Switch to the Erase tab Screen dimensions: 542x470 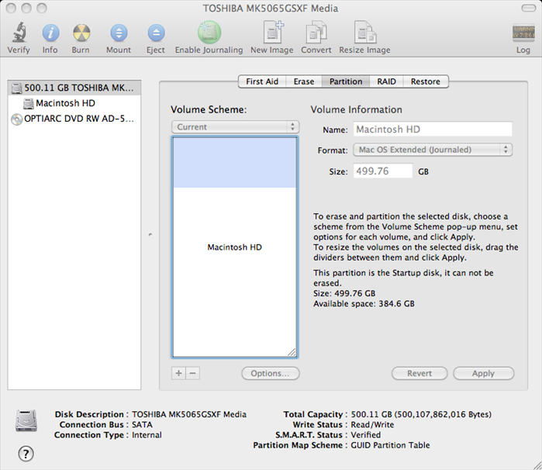304,81
